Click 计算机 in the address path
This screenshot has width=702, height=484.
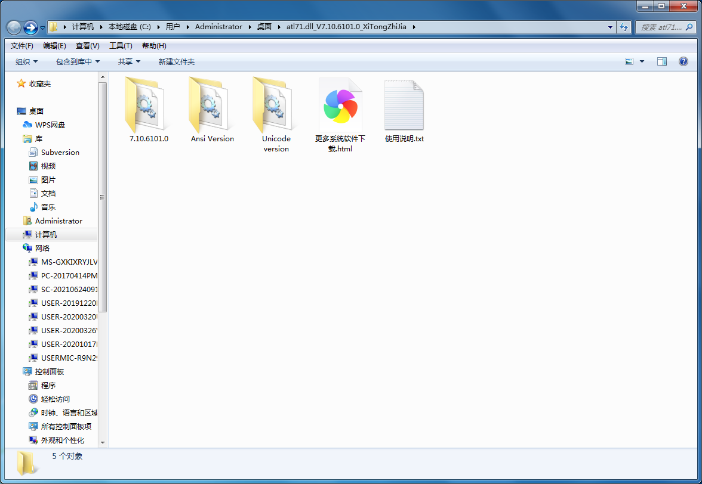point(83,27)
